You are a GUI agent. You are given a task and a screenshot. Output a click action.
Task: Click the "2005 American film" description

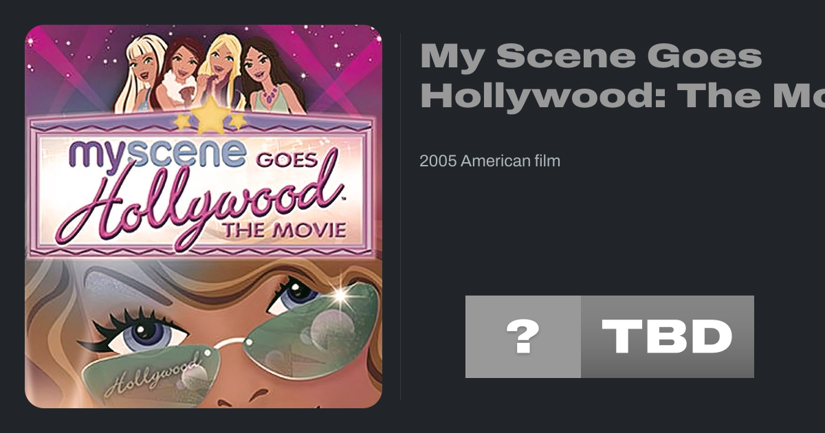tap(489, 162)
